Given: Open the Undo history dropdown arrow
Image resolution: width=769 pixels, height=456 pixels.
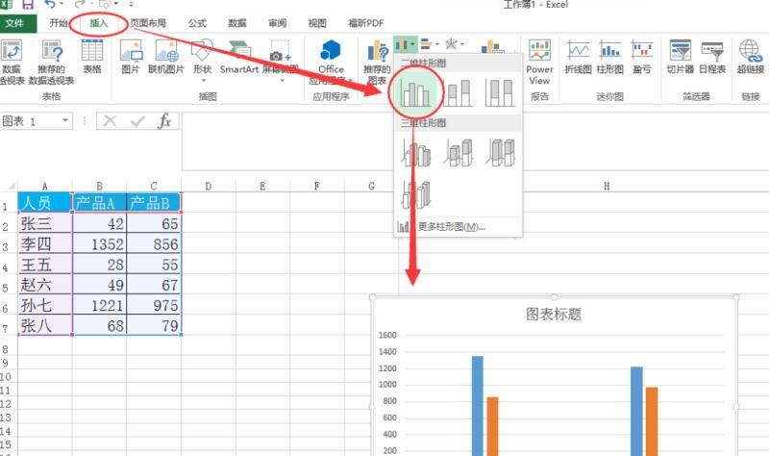Looking at the screenshot, I should pos(62,4).
